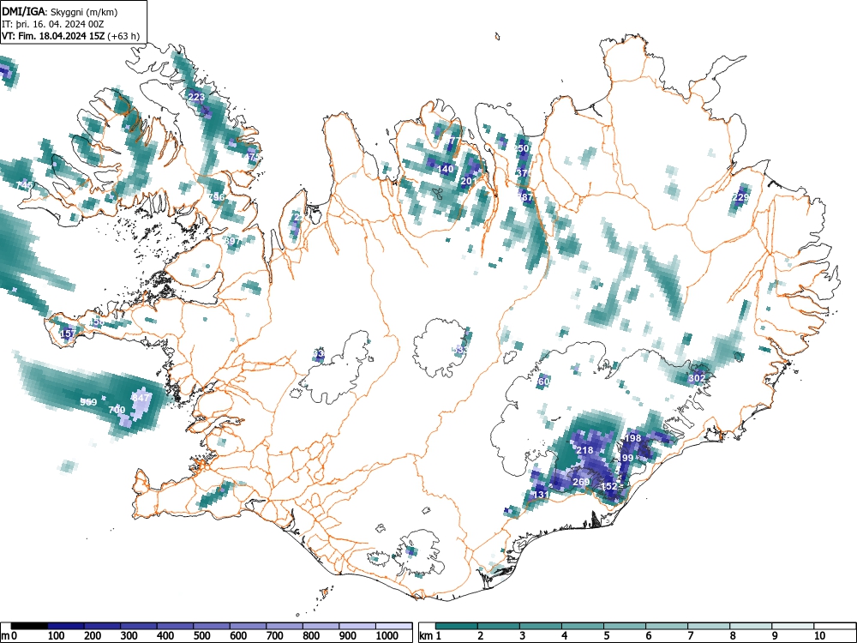The height and width of the screenshot is (643, 857).
Task: Click the '198' visibility value label
Action: tap(632, 438)
